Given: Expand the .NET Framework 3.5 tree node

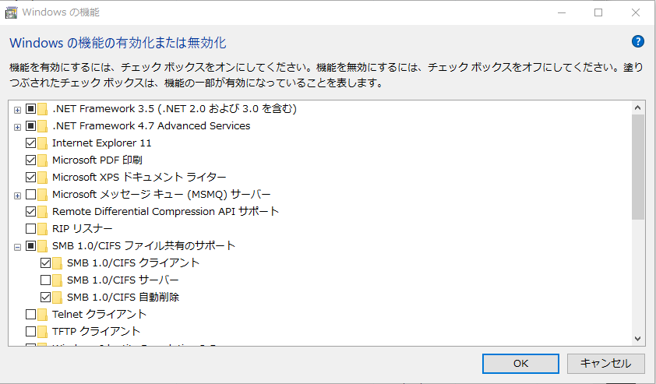Looking at the screenshot, I should click(x=17, y=110).
